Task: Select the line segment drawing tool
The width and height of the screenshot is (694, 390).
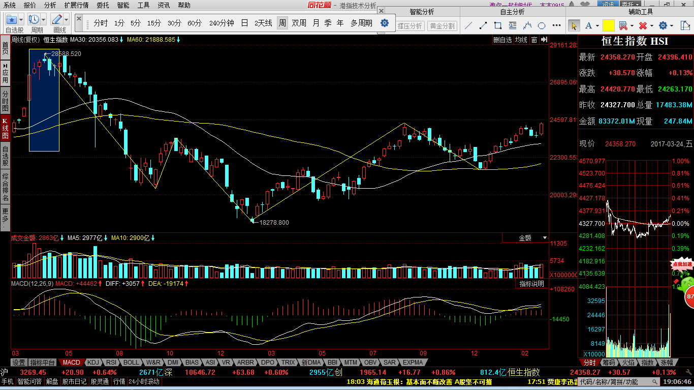Action: point(483,25)
